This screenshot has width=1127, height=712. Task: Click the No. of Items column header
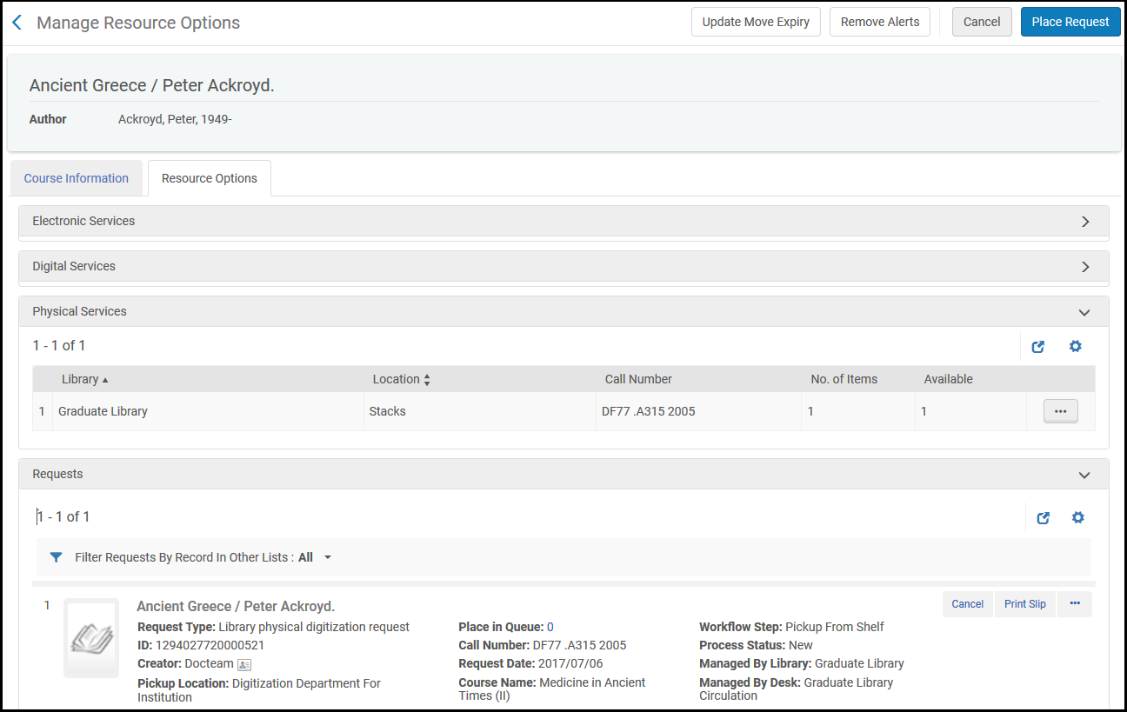pyautogui.click(x=844, y=379)
